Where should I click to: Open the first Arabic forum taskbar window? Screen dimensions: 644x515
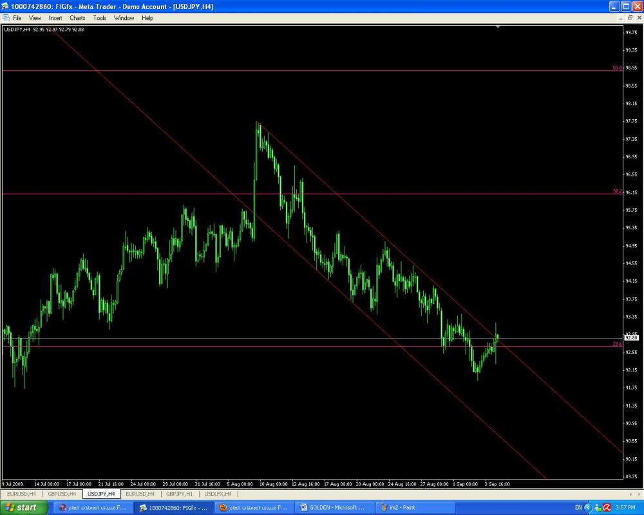[x=92, y=508]
